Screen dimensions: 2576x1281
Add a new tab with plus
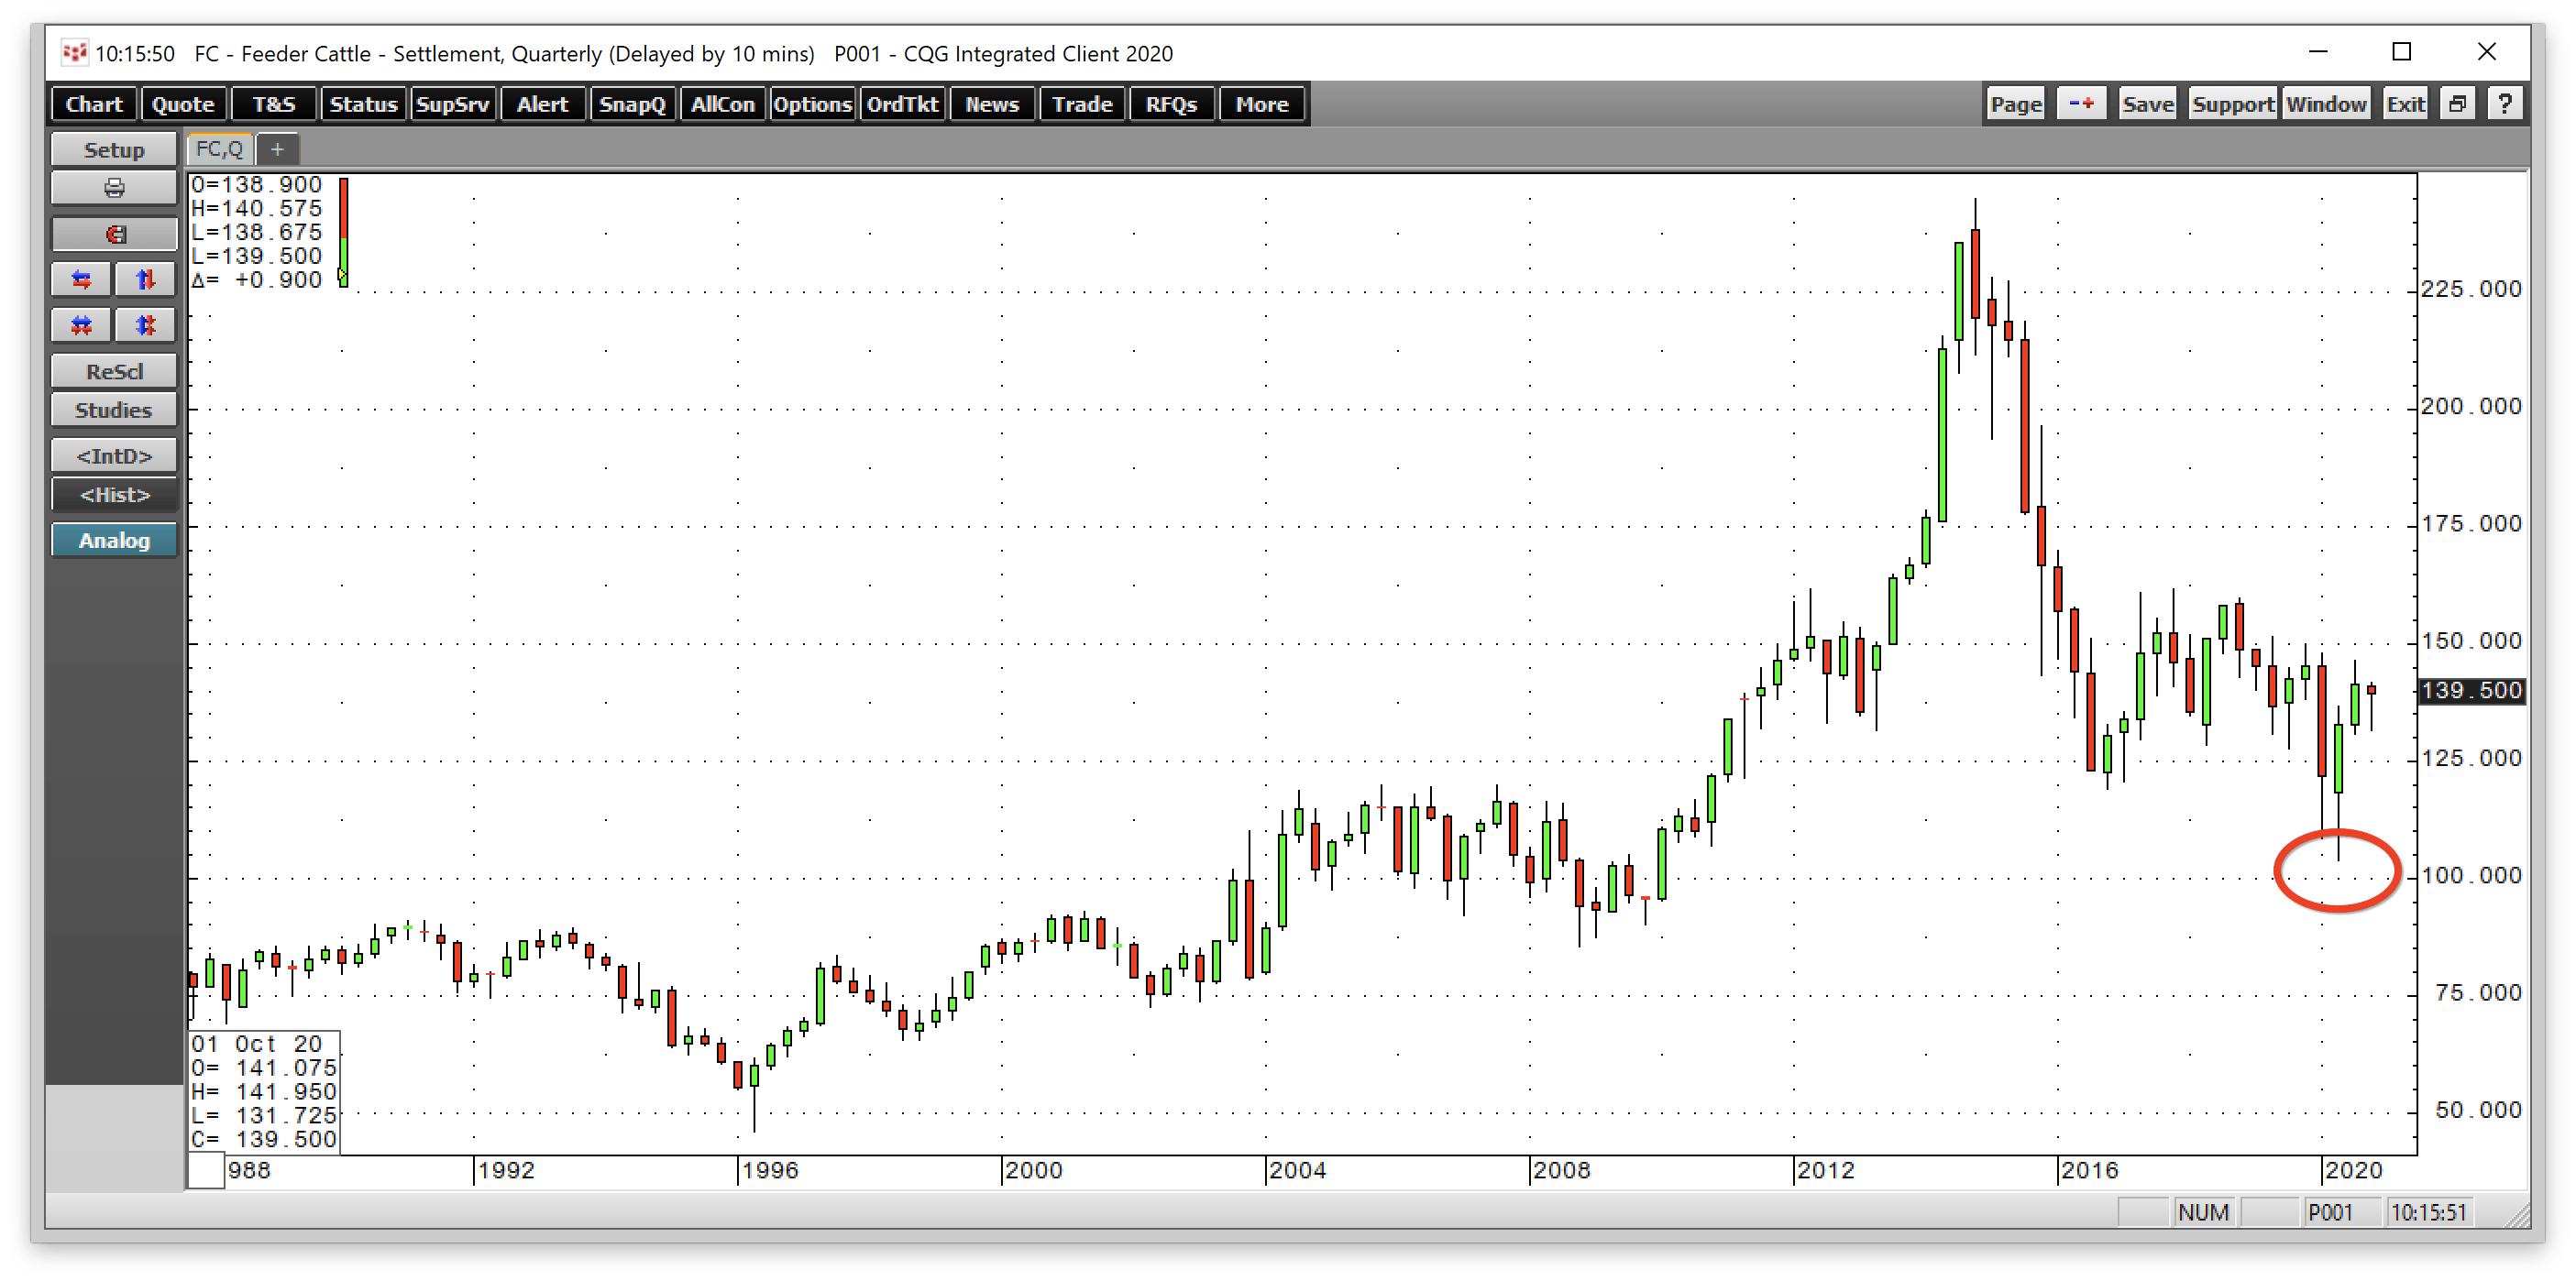click(x=277, y=148)
